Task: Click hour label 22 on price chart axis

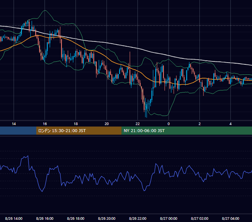Action: pos(137,124)
